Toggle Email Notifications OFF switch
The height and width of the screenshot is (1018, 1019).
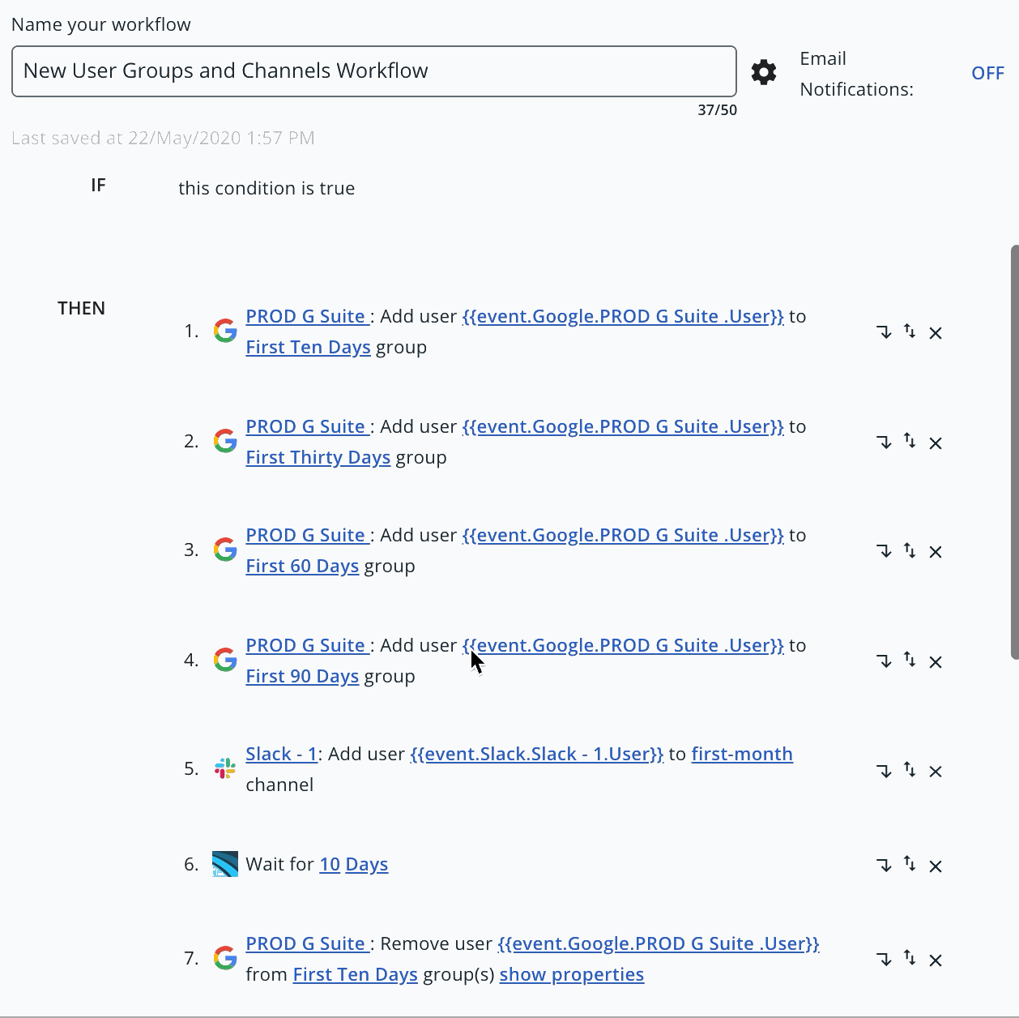coord(987,73)
